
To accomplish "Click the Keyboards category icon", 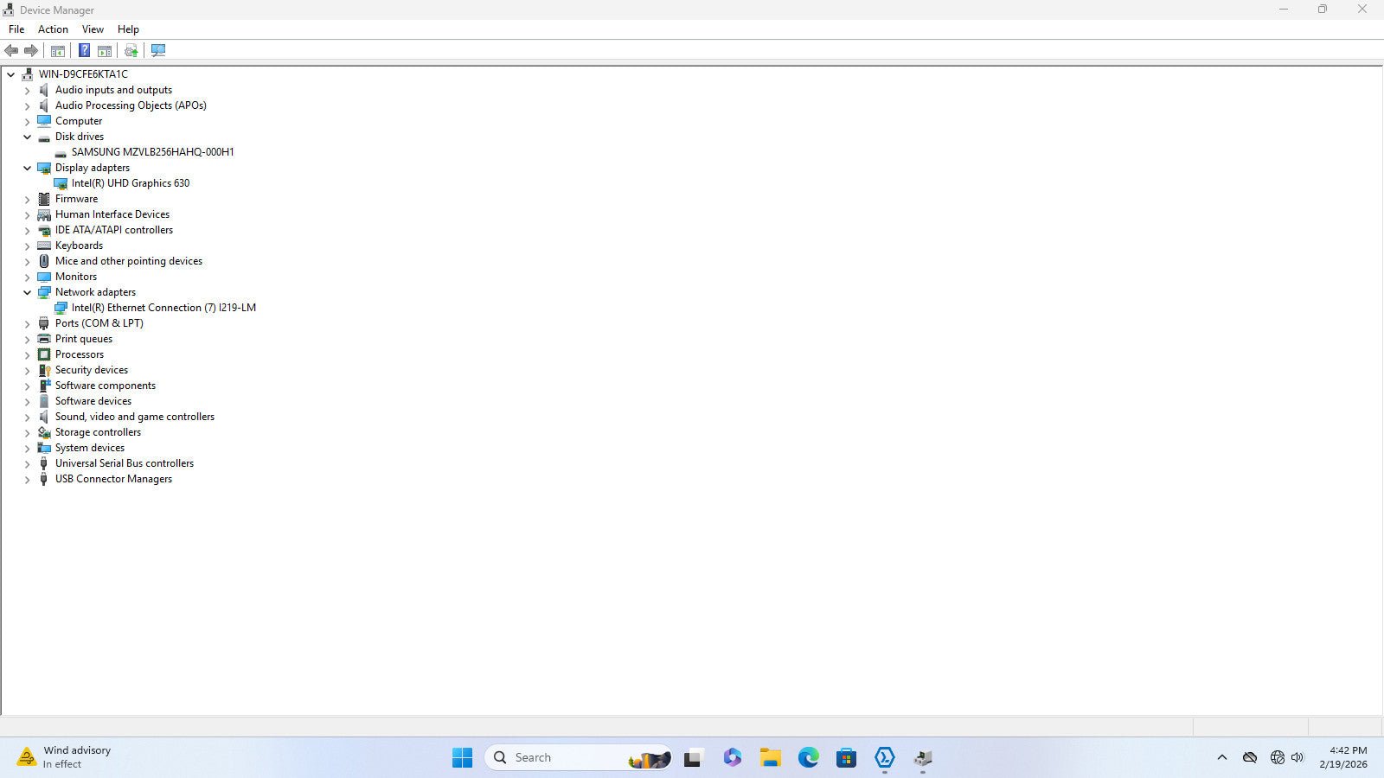I will (44, 246).
